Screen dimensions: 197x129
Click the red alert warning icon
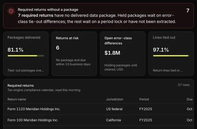tap(11, 11)
